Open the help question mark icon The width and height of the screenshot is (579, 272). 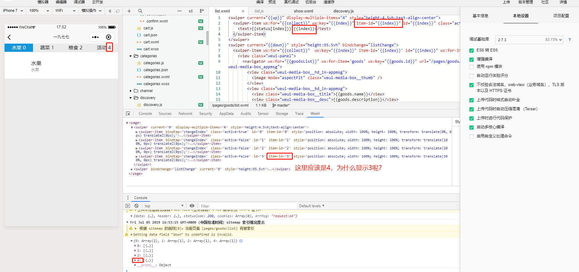tap(570, 40)
